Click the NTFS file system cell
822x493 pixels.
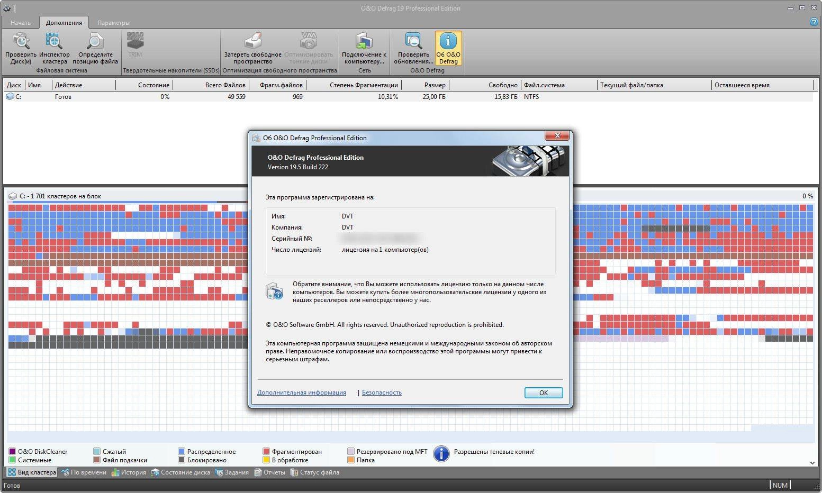[531, 97]
